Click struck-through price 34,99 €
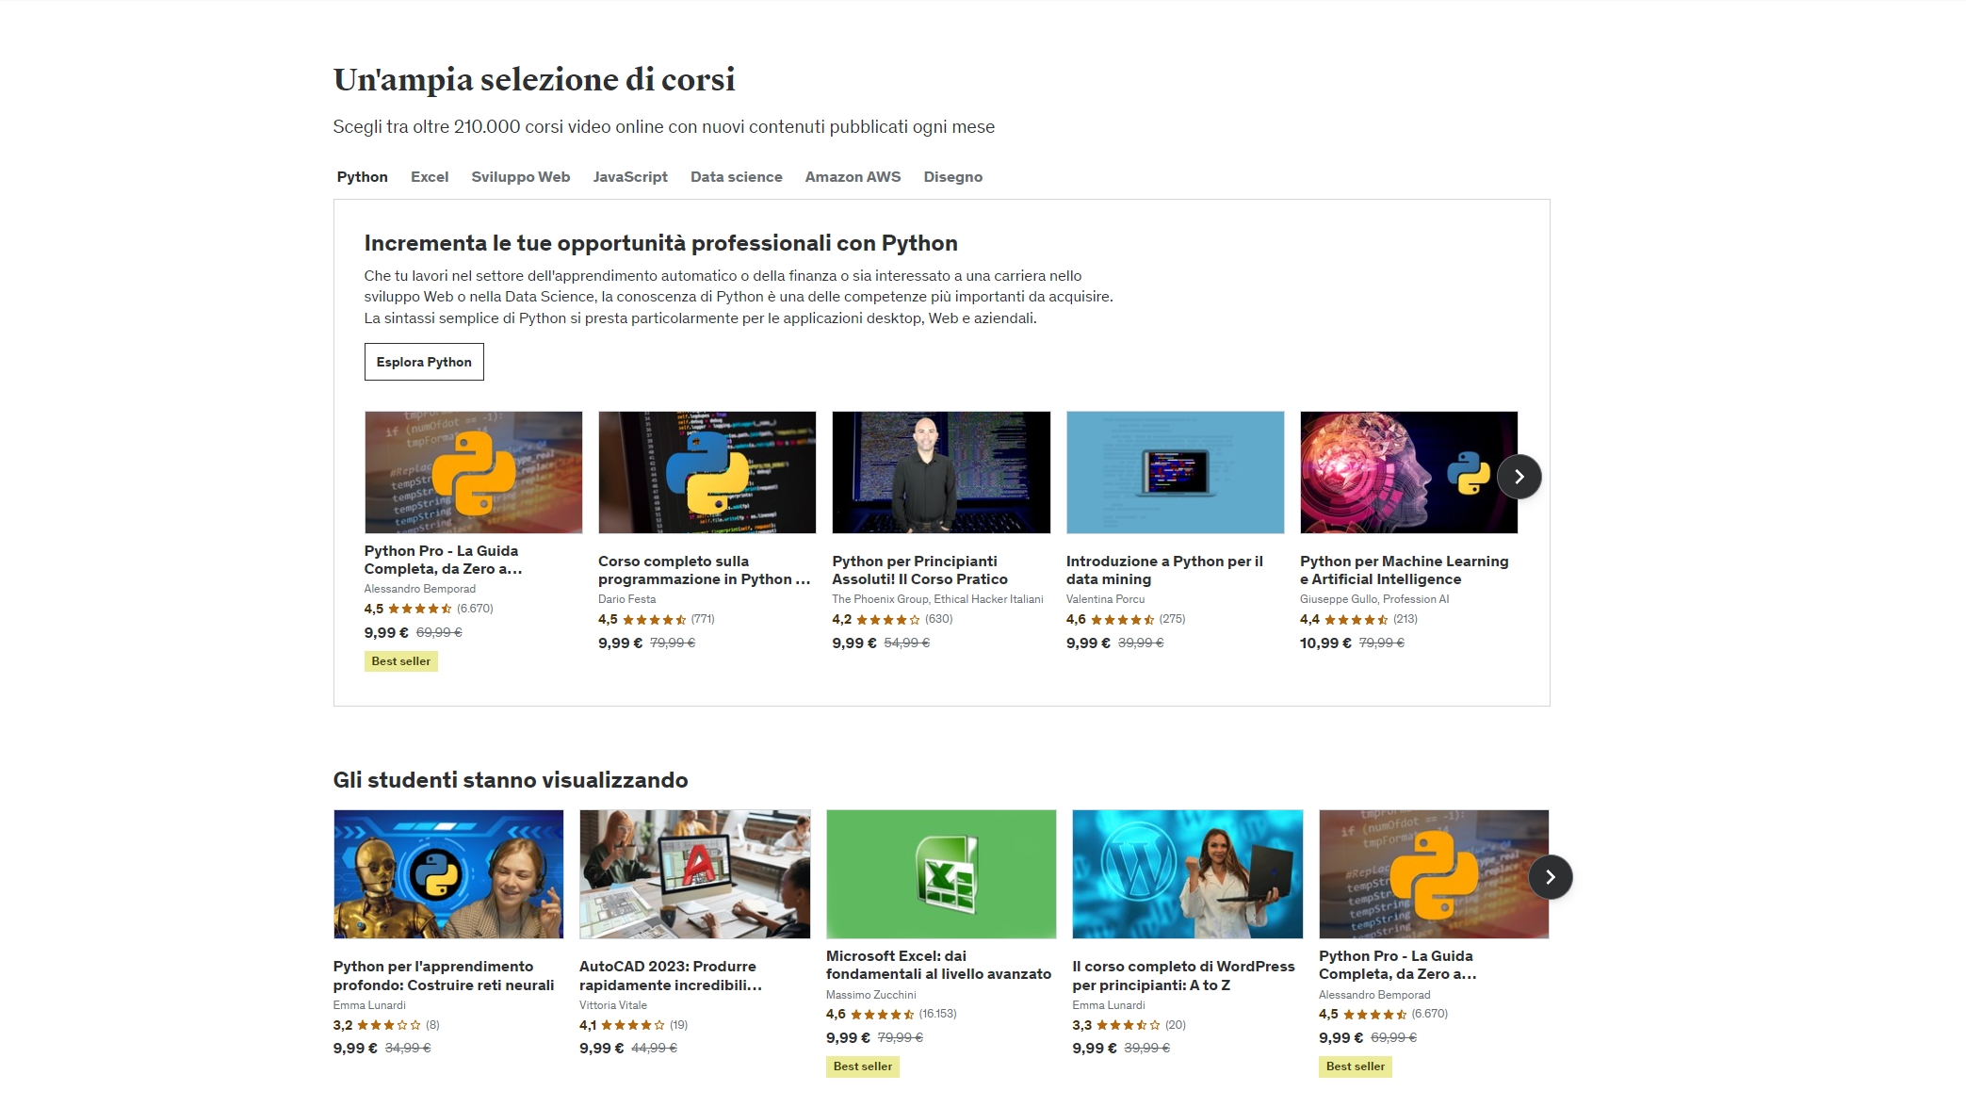The height and width of the screenshot is (1107, 1966). (407, 1048)
